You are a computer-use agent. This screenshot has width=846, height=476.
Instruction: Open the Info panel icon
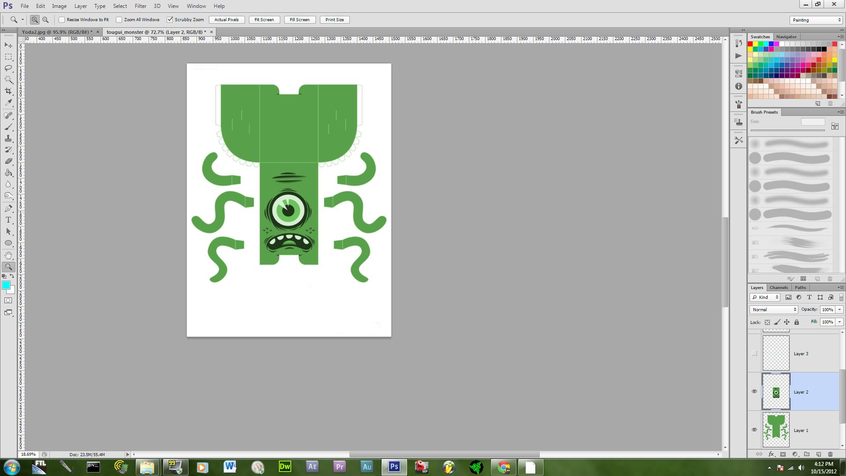pos(738,86)
